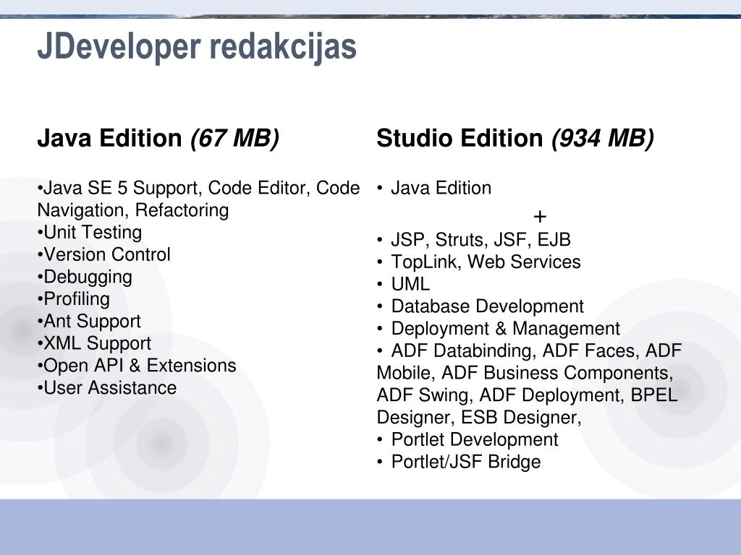
Task: Click the plus sign under Studio Edition
Action: click(x=540, y=217)
